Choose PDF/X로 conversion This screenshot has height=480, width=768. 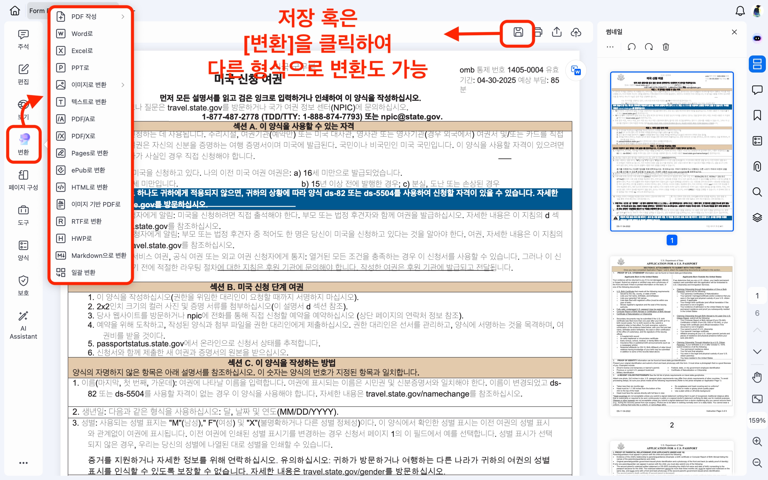pyautogui.click(x=90, y=136)
